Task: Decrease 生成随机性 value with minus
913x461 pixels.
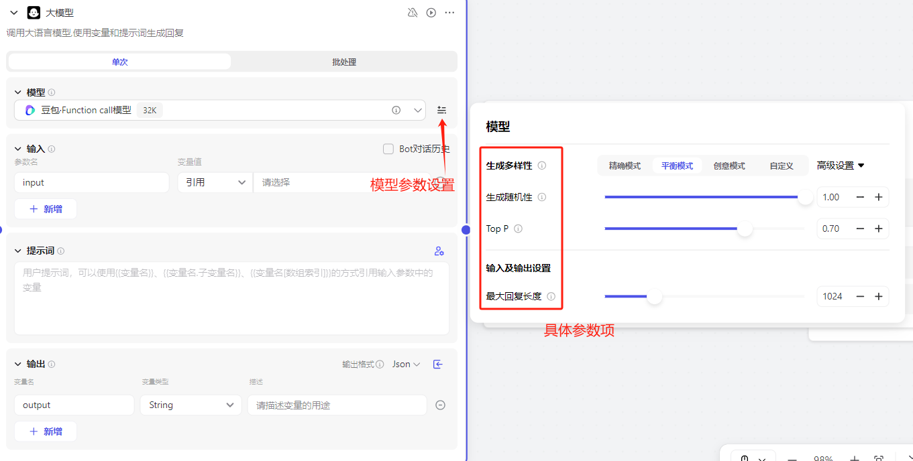Action: pos(860,197)
